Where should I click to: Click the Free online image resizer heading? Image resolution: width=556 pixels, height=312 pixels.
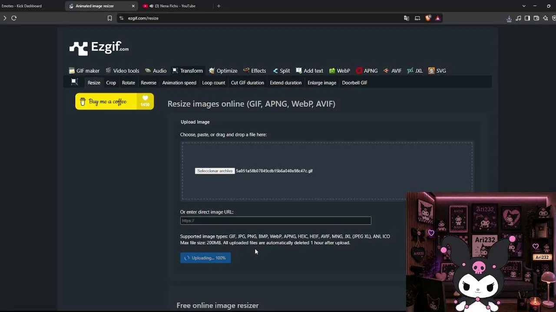[x=218, y=305]
